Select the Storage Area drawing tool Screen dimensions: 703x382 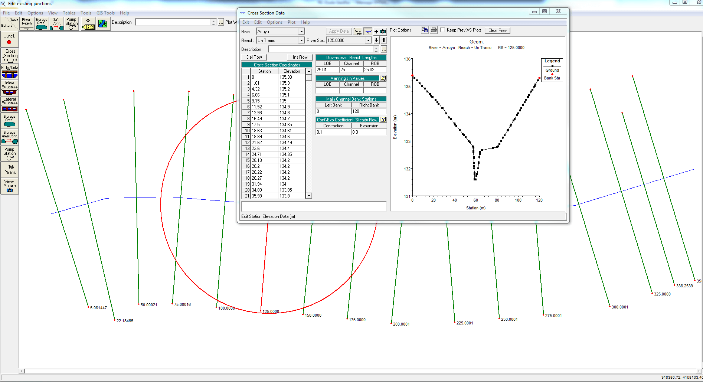click(x=41, y=24)
